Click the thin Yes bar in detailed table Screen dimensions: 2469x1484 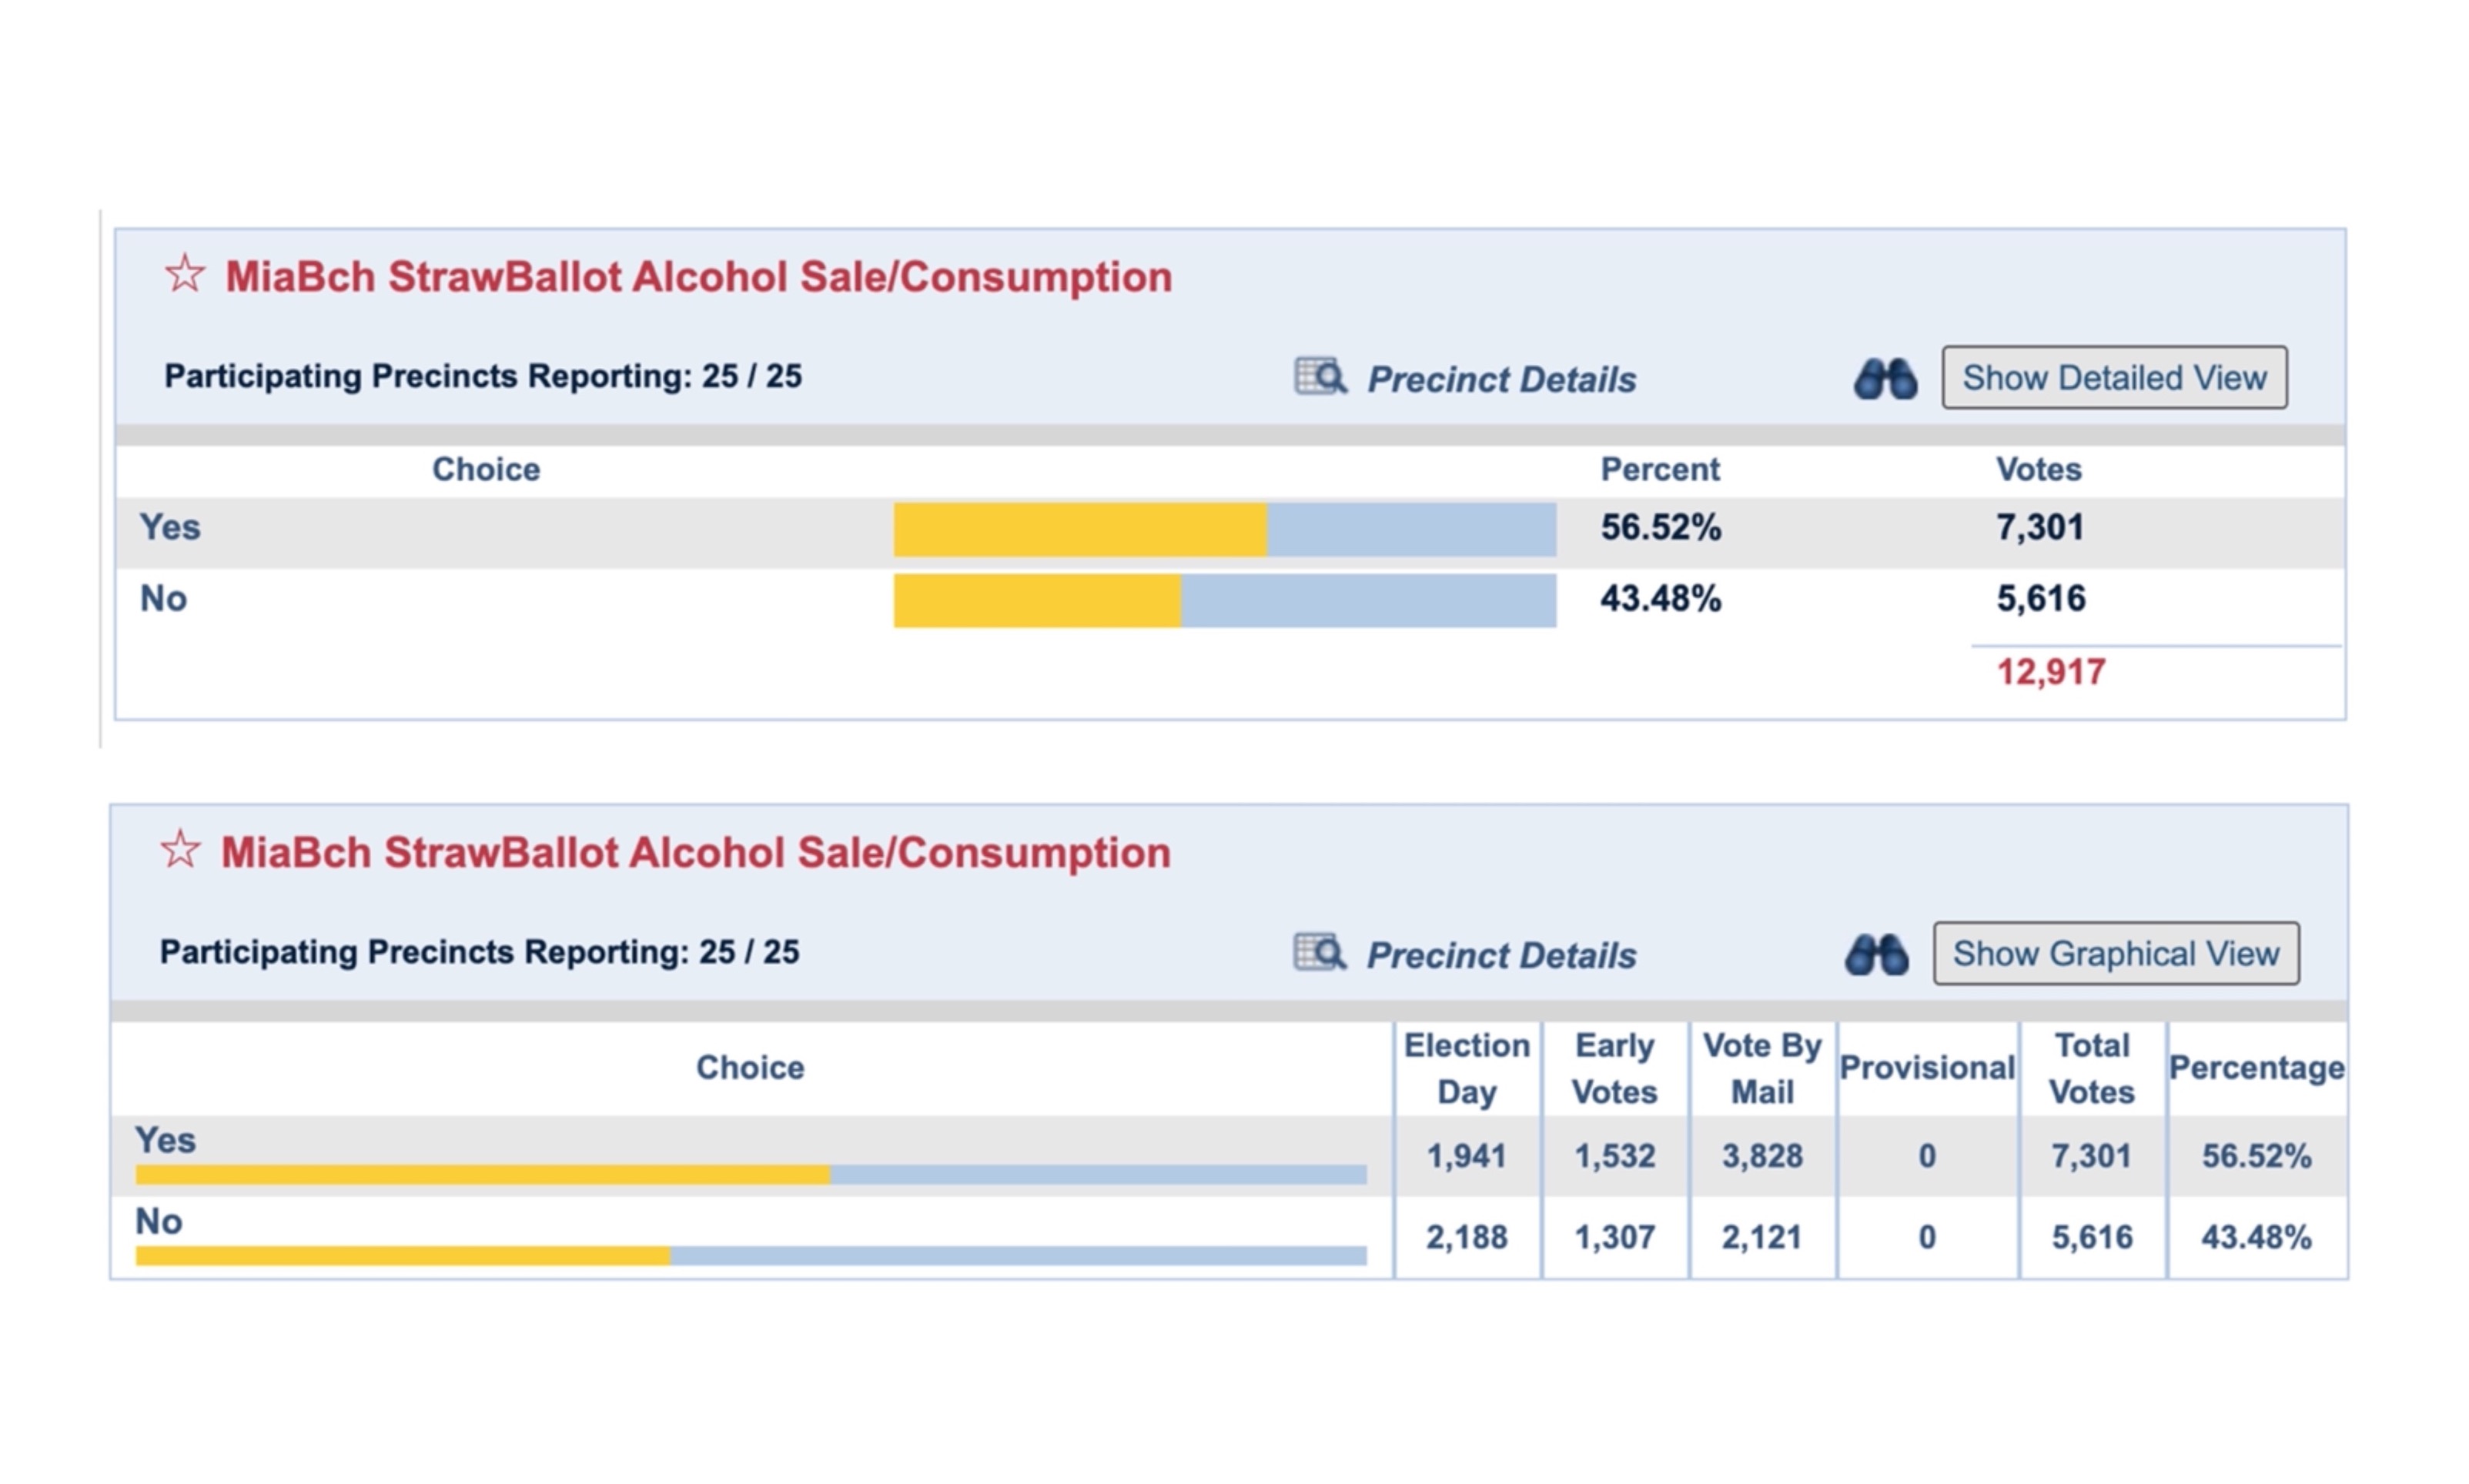point(750,1174)
